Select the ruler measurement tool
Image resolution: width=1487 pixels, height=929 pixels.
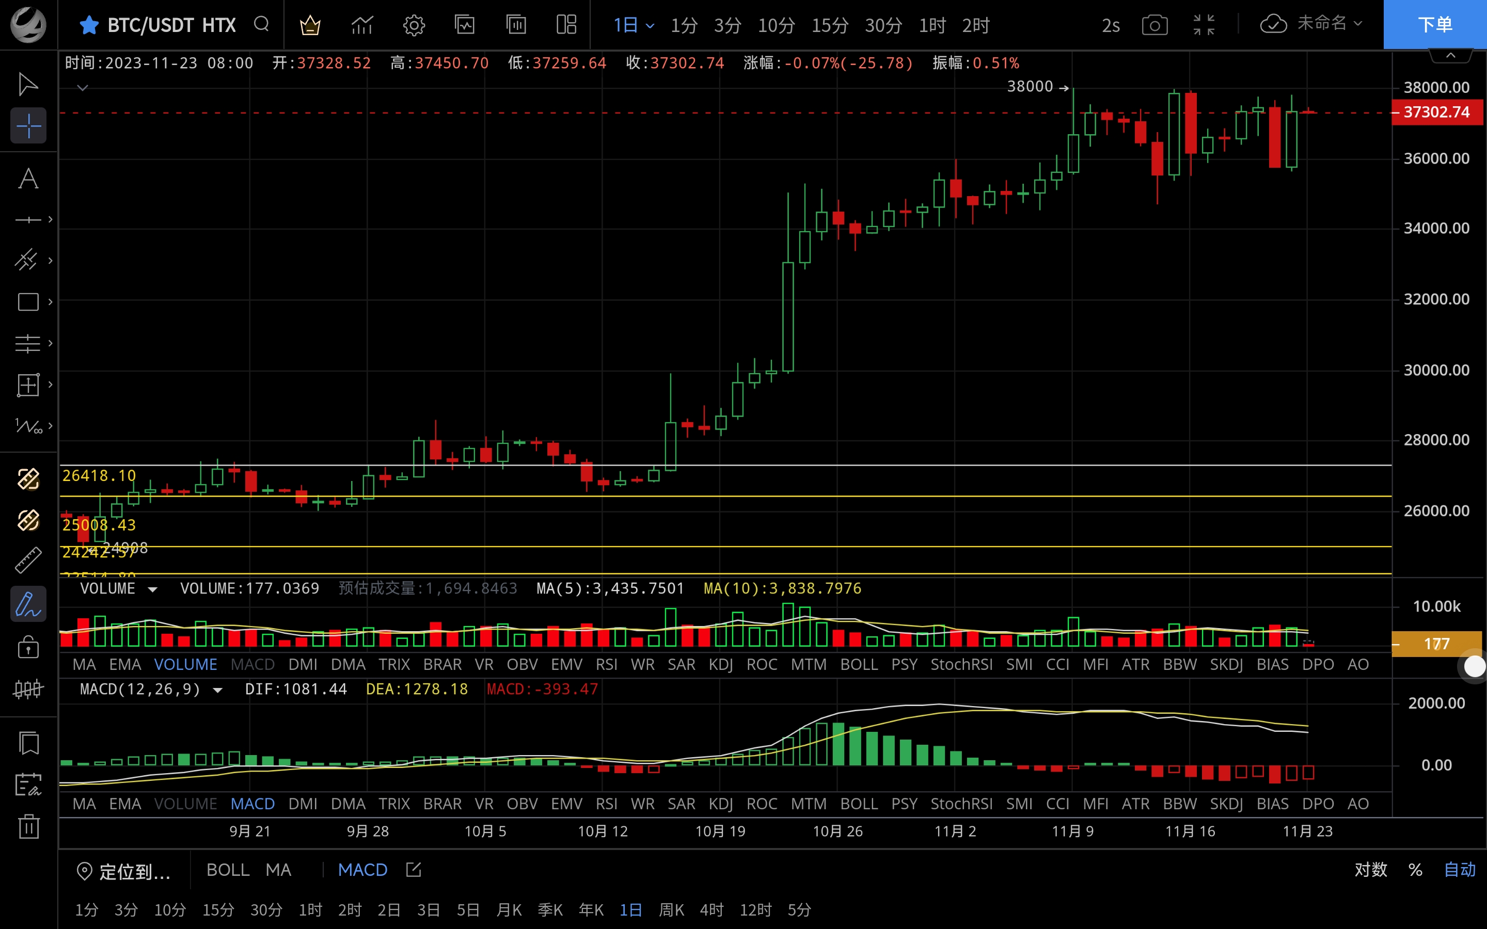tap(28, 560)
